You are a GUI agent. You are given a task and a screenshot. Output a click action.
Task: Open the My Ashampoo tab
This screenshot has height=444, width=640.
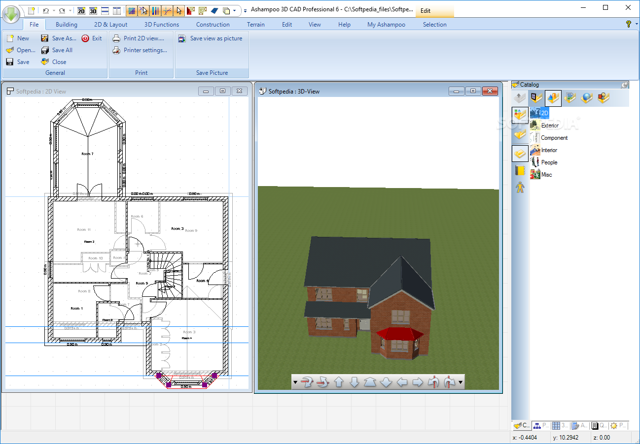(386, 25)
